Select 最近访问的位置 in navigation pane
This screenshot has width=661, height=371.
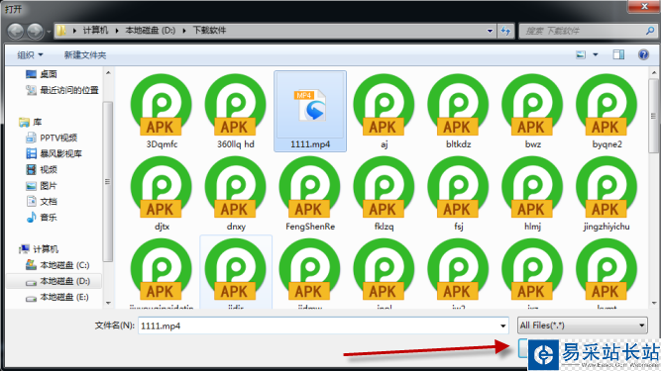(62, 90)
